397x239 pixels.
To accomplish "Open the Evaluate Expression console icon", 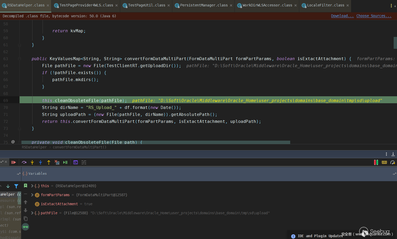I will tap(76, 162).
